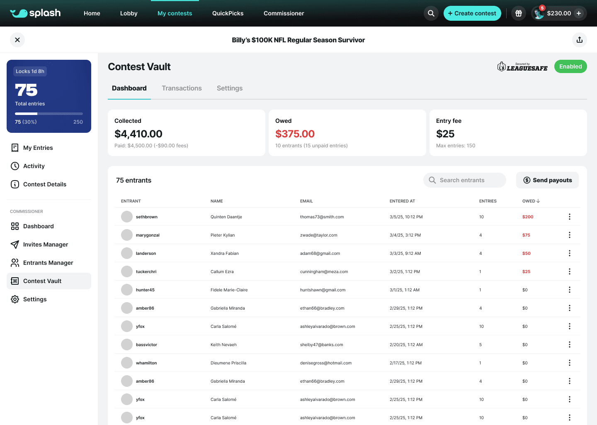Toggle the green Enabled vault status
The height and width of the screenshot is (425, 597).
point(570,66)
